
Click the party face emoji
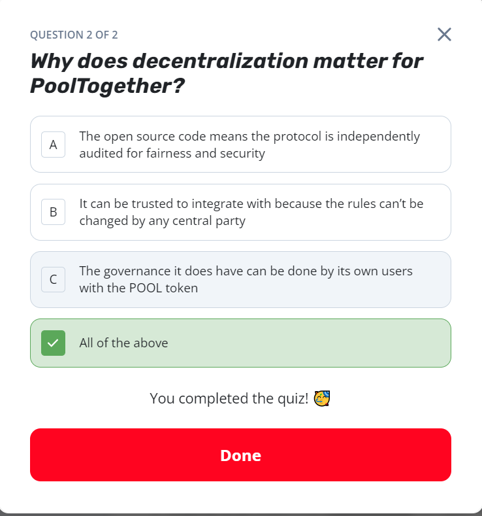point(321,398)
